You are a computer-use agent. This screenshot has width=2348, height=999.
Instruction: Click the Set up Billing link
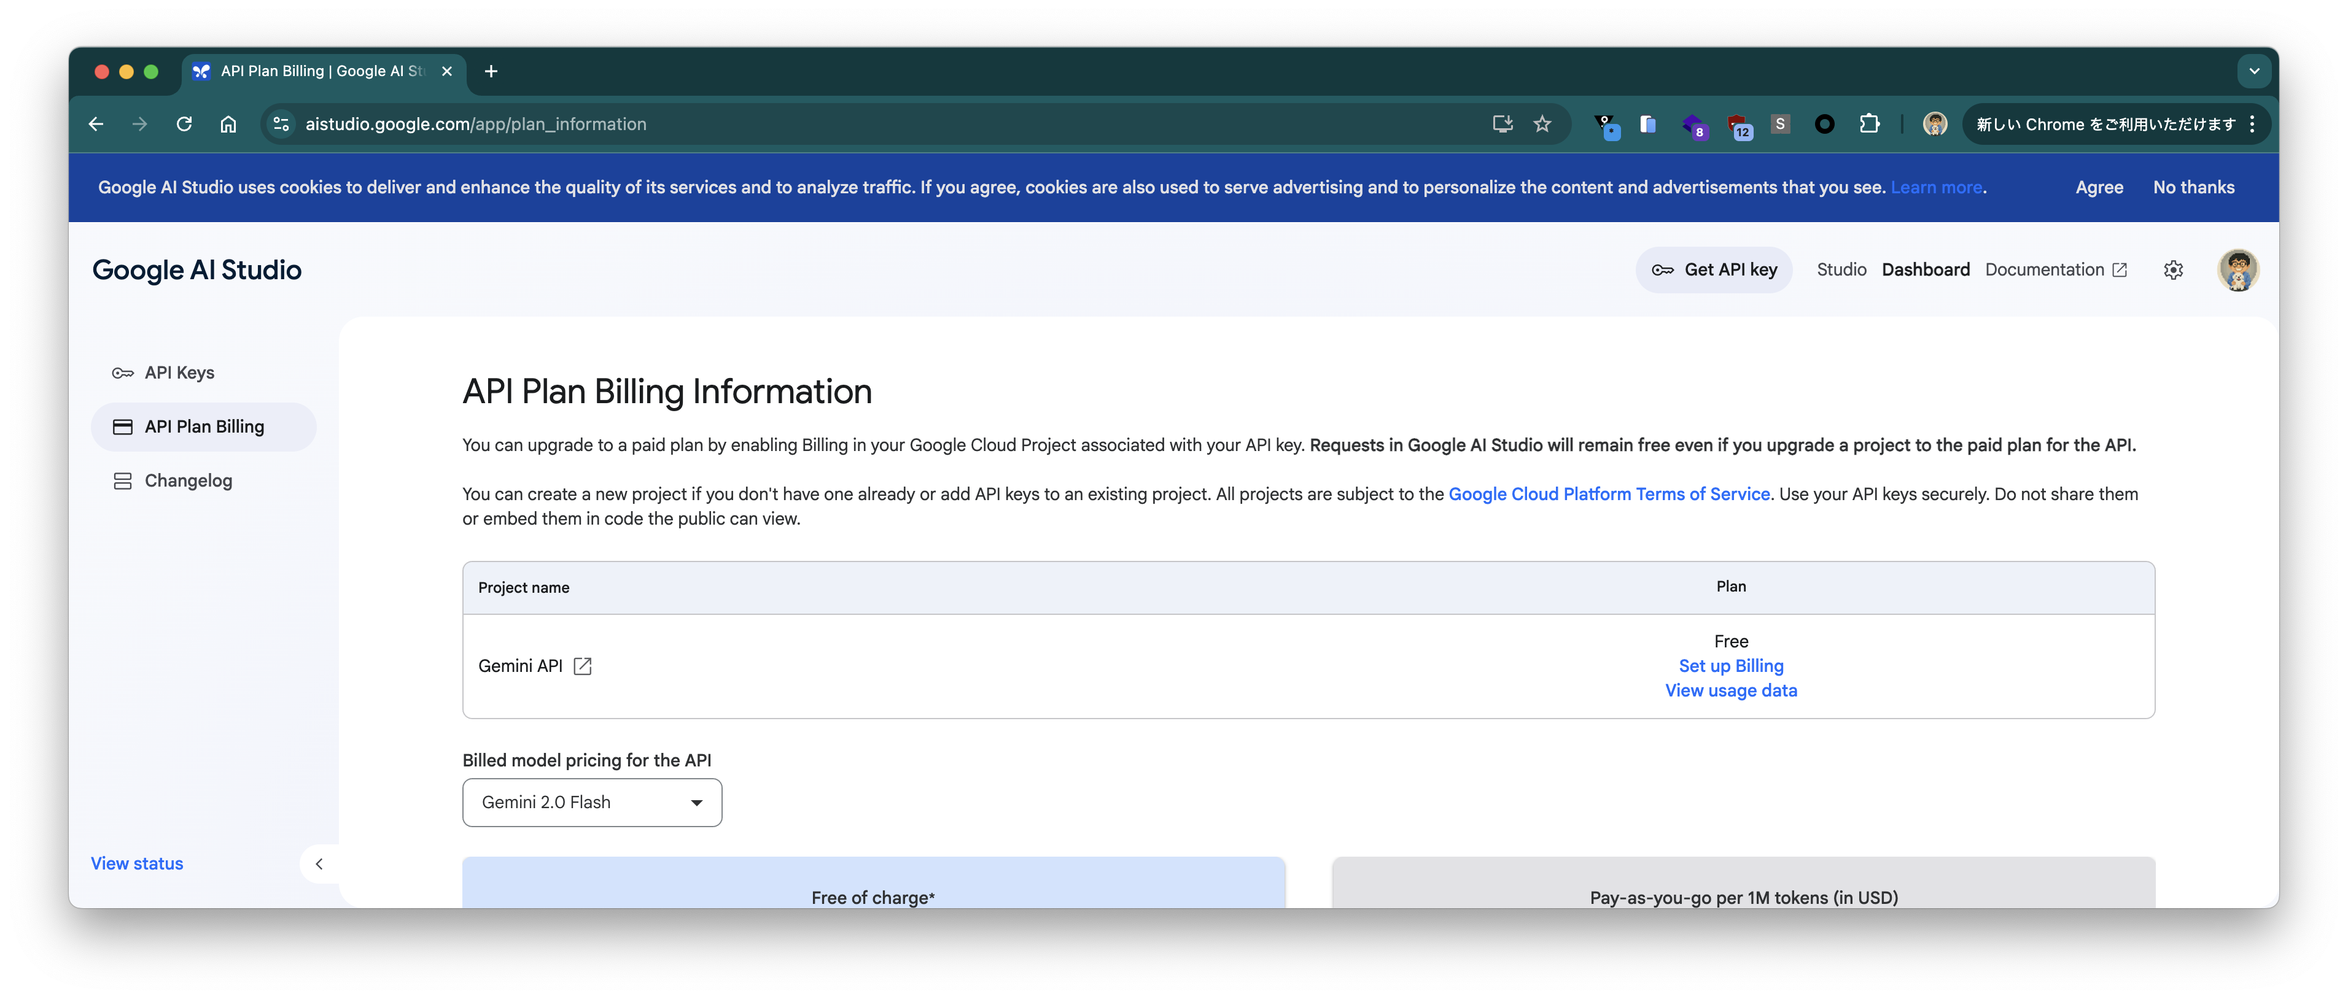(x=1730, y=666)
